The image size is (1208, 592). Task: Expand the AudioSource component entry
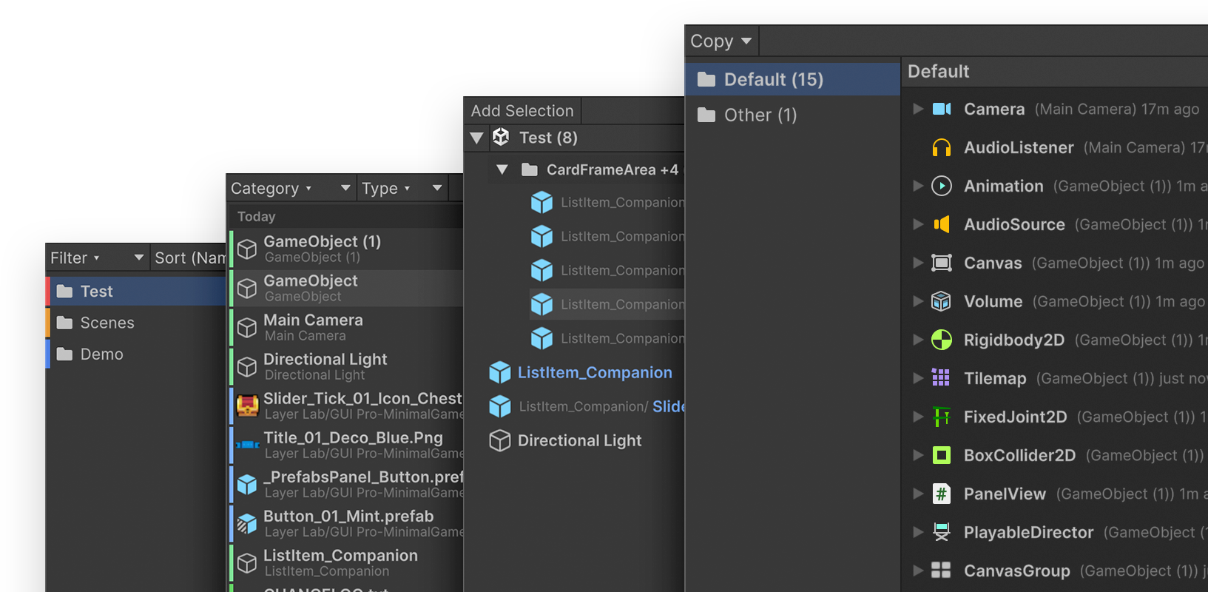click(x=918, y=224)
